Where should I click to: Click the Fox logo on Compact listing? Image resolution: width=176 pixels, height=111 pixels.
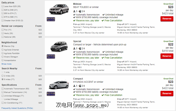point(51,94)
